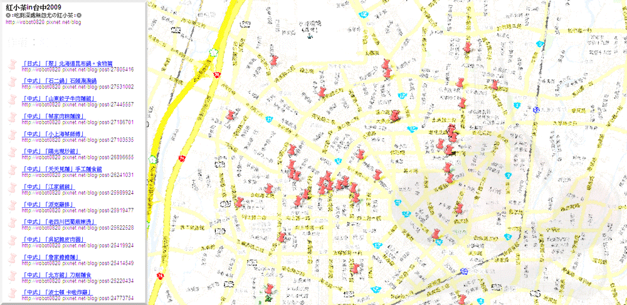
Task: Open the title link above post 26896655
Action: 51,152
